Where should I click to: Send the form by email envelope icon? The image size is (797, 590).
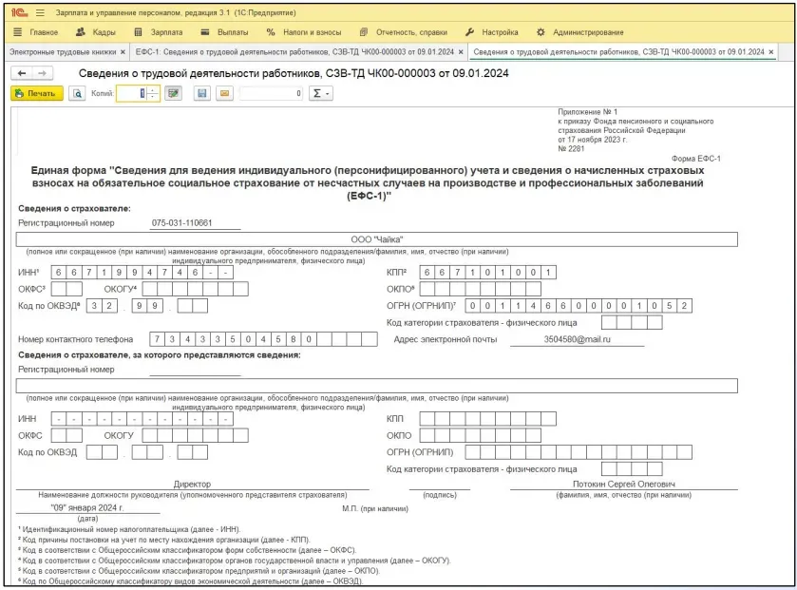click(x=225, y=93)
